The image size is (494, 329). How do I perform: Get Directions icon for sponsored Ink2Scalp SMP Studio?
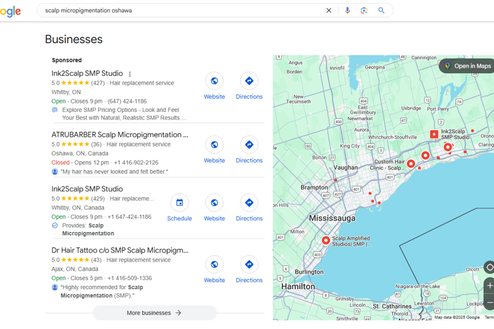(x=249, y=81)
